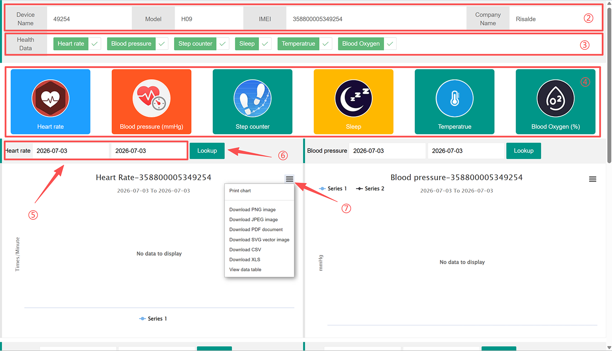
Task: Toggle the Blood pressure health data checkbox
Action: (x=162, y=44)
